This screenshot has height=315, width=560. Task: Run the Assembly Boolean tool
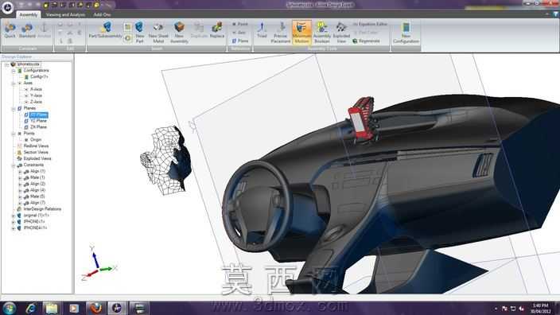(x=322, y=32)
